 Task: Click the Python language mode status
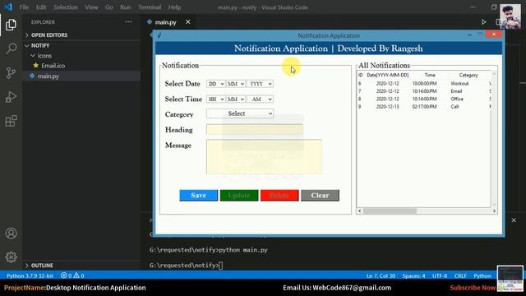tap(482, 276)
